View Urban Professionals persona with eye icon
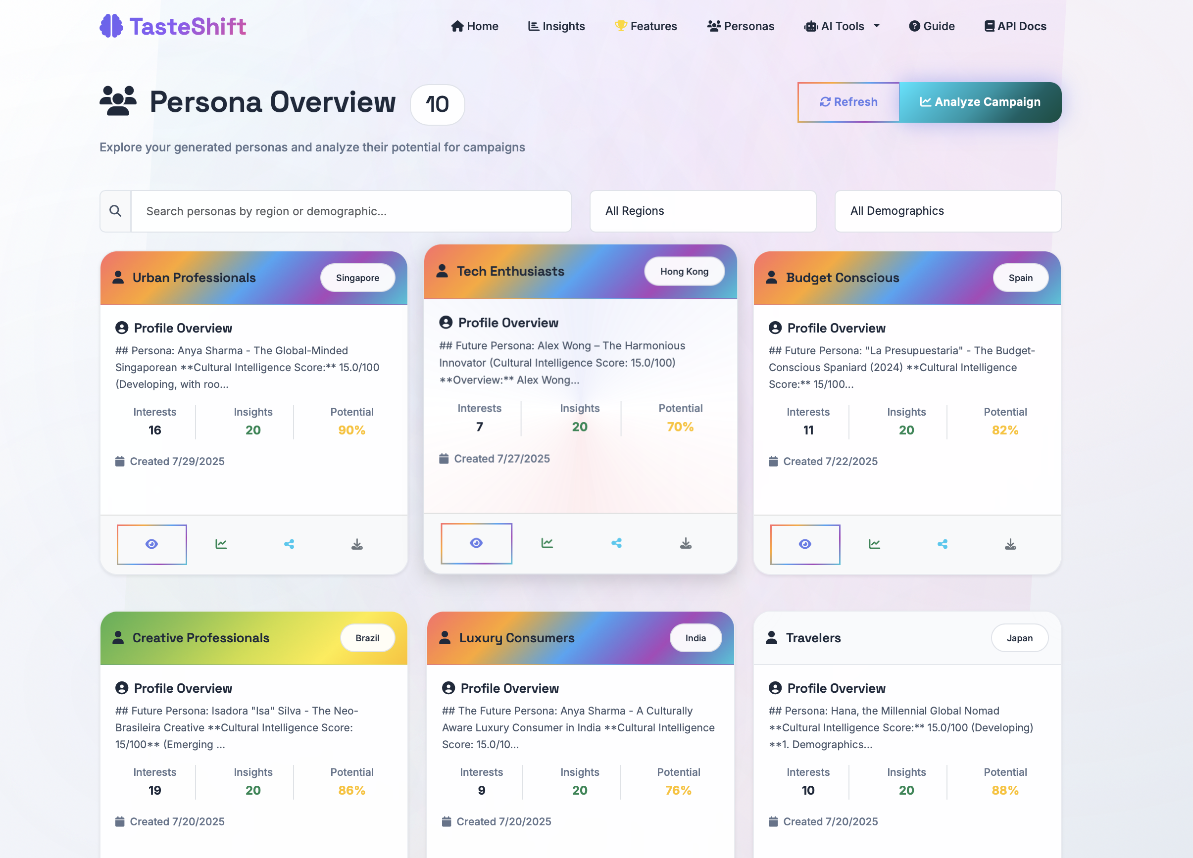Image resolution: width=1193 pixels, height=858 pixels. click(x=151, y=544)
